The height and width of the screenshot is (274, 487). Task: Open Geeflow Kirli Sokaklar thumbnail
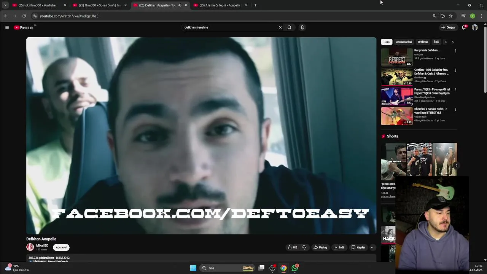(x=397, y=77)
